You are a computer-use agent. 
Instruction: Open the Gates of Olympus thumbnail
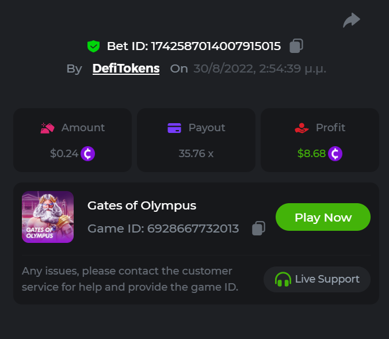48,217
